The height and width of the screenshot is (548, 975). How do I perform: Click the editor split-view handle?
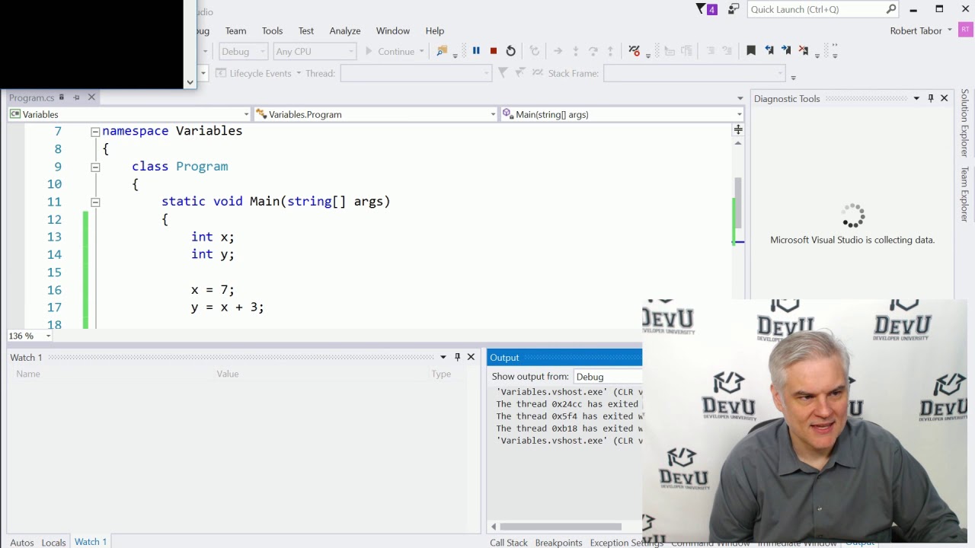[x=738, y=130]
